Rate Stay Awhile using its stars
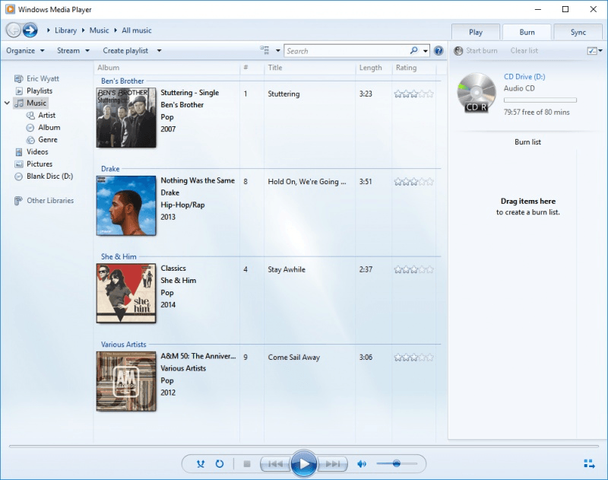The image size is (608, 480). pos(413,270)
